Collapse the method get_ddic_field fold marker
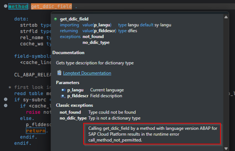 coord(5,6)
